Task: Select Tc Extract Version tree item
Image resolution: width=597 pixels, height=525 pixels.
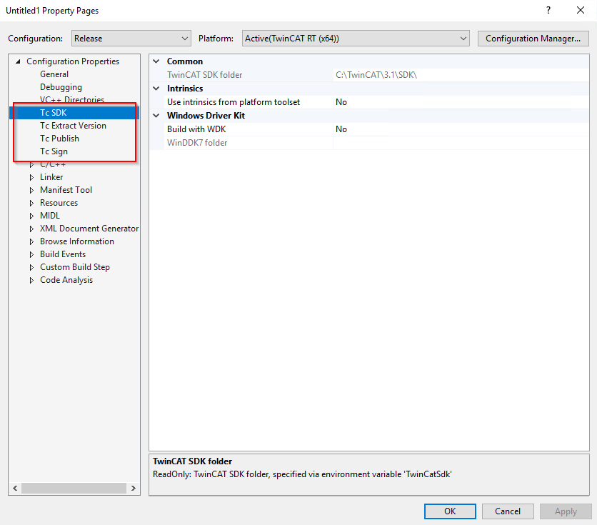Action: tap(73, 126)
